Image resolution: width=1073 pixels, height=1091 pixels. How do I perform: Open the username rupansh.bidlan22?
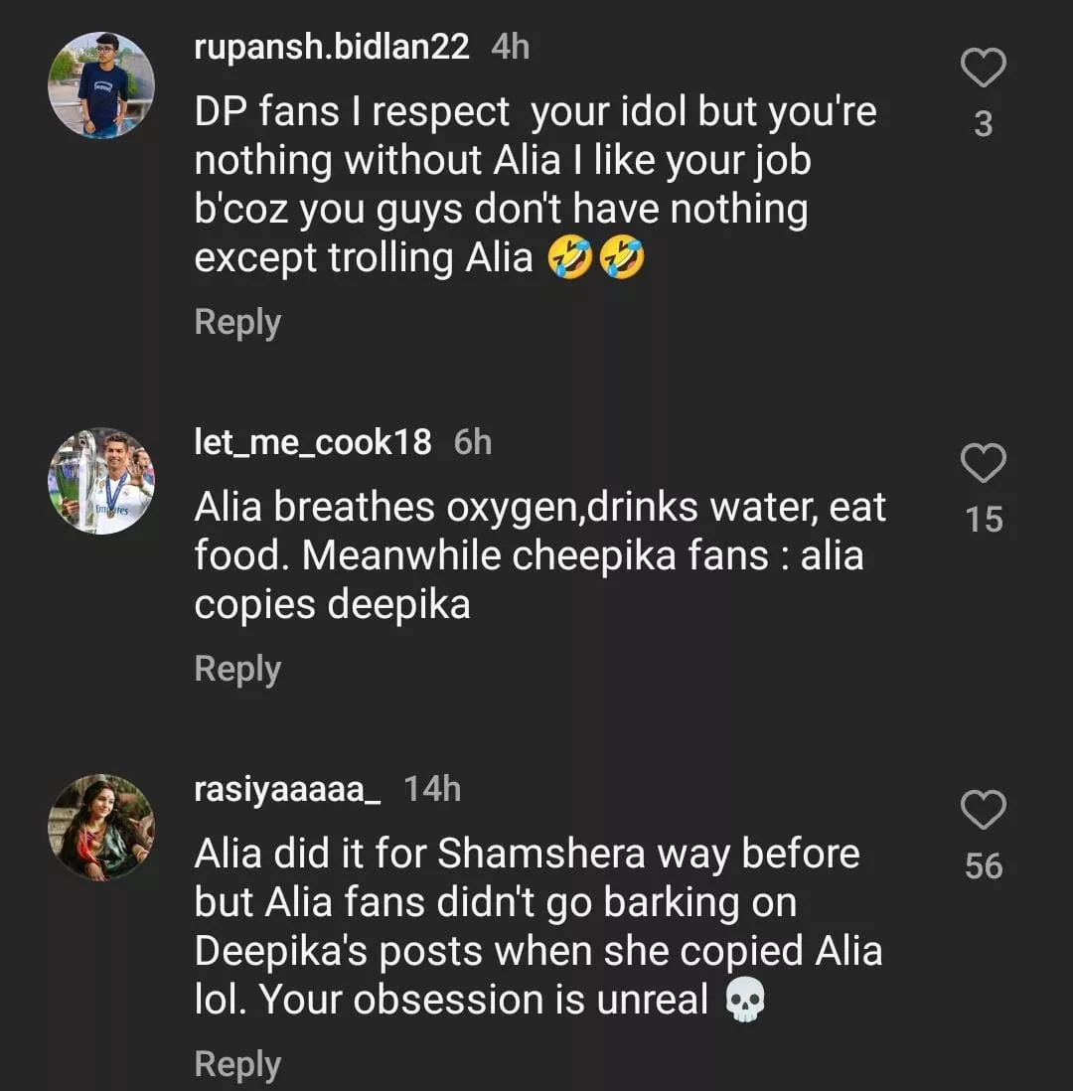tap(332, 47)
